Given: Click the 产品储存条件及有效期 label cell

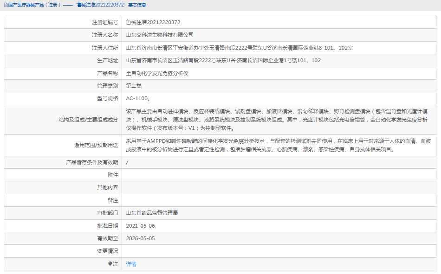Looking at the screenshot, I should [63, 162].
